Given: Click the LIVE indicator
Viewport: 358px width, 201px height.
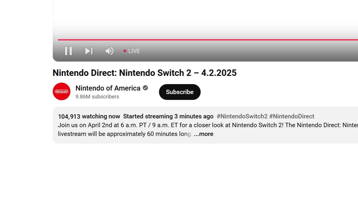Looking at the screenshot, I should pyautogui.click(x=131, y=51).
